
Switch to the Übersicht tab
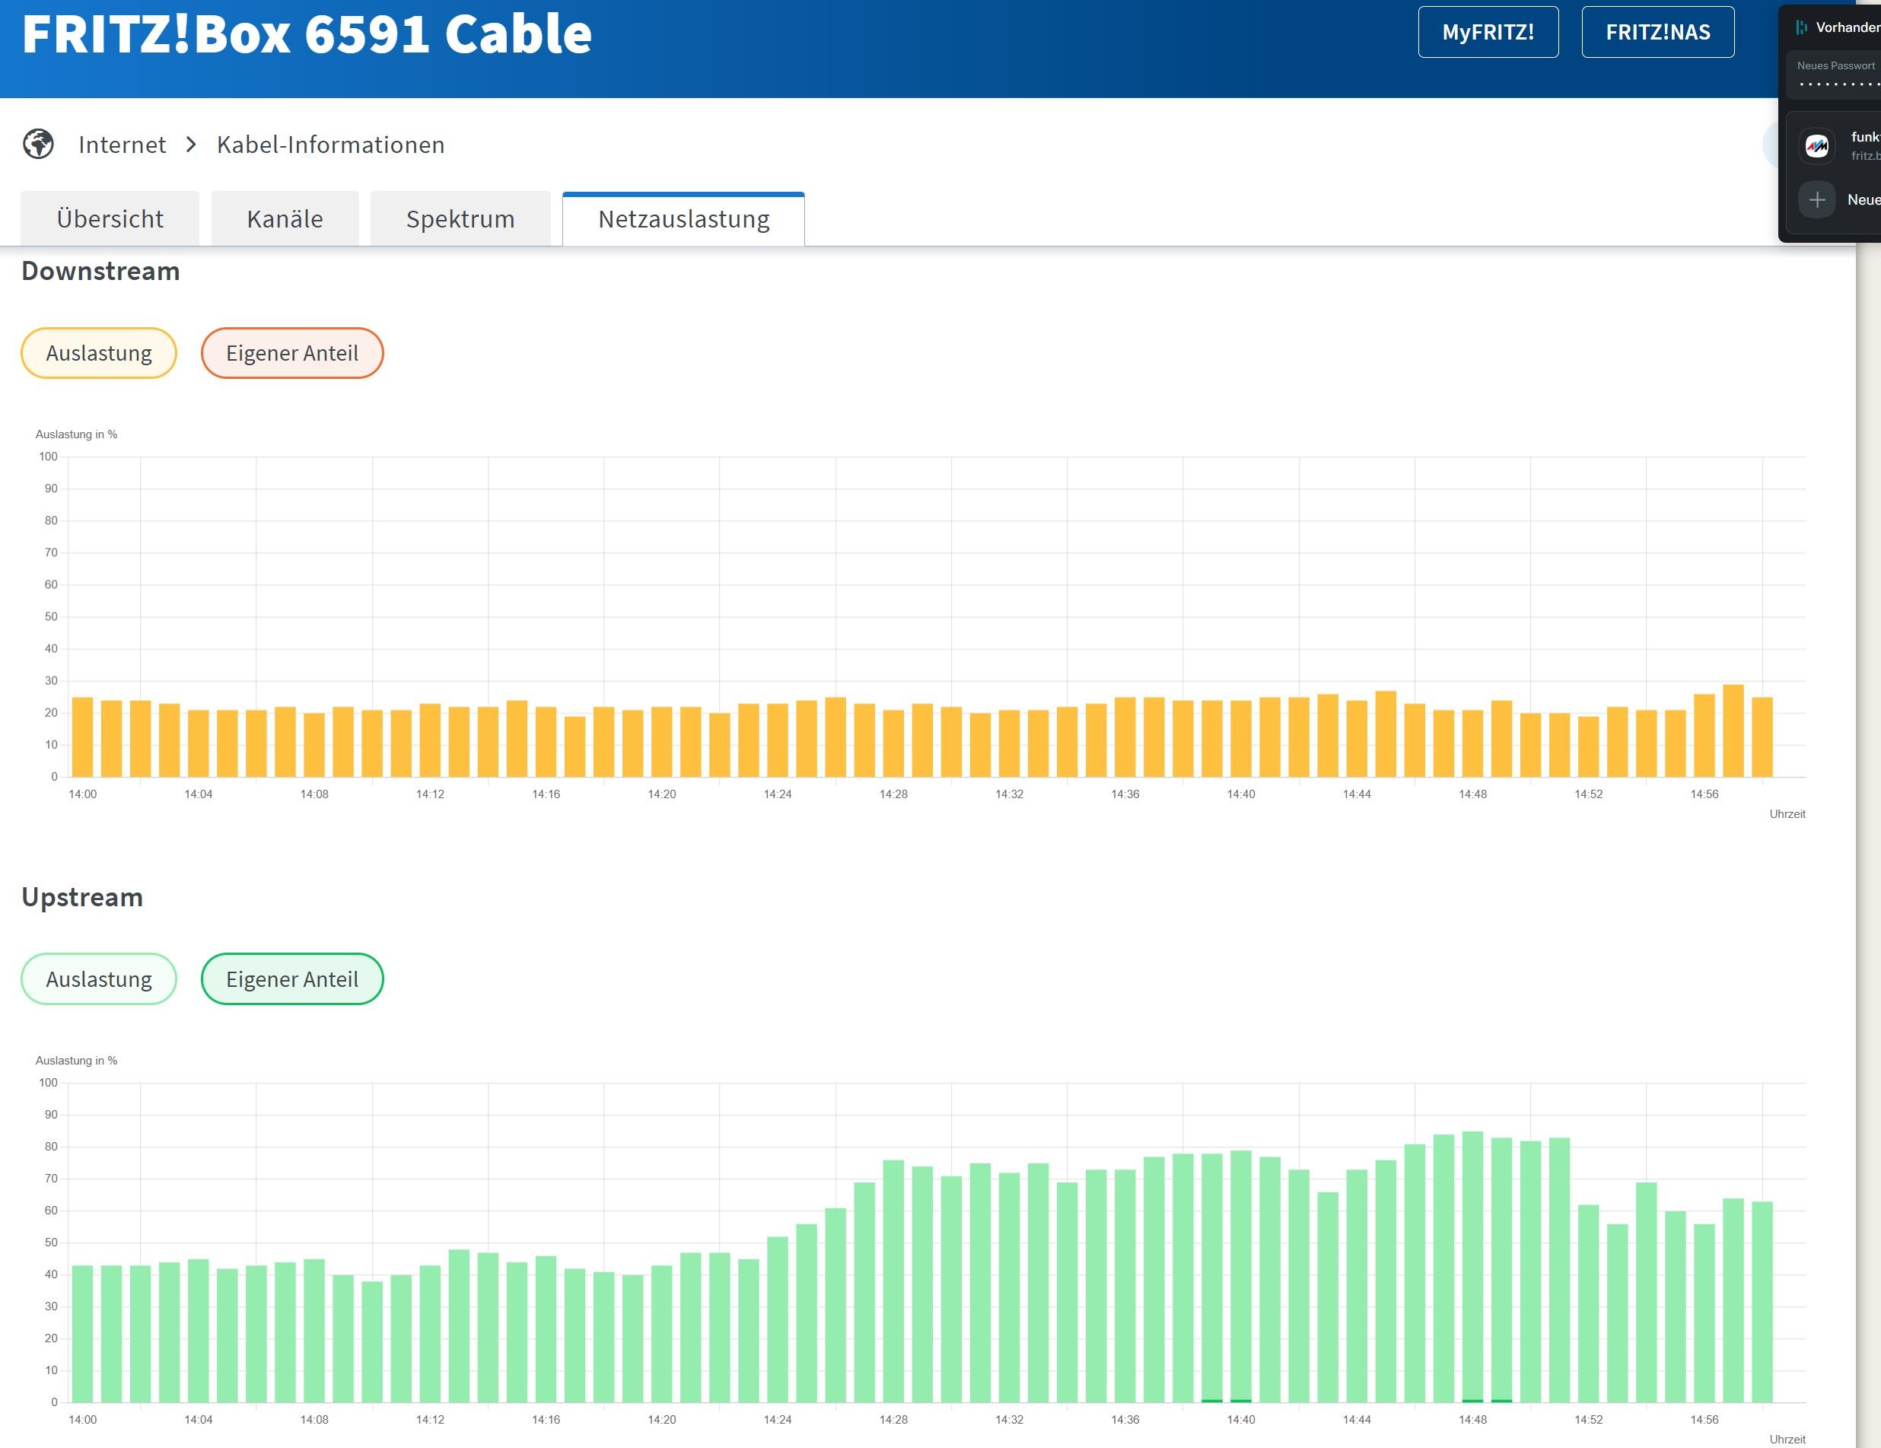point(110,219)
